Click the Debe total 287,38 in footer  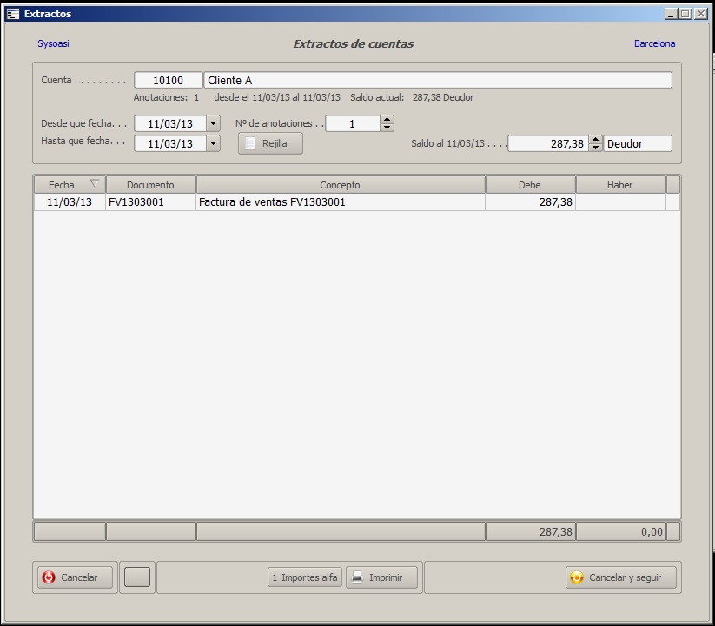530,531
